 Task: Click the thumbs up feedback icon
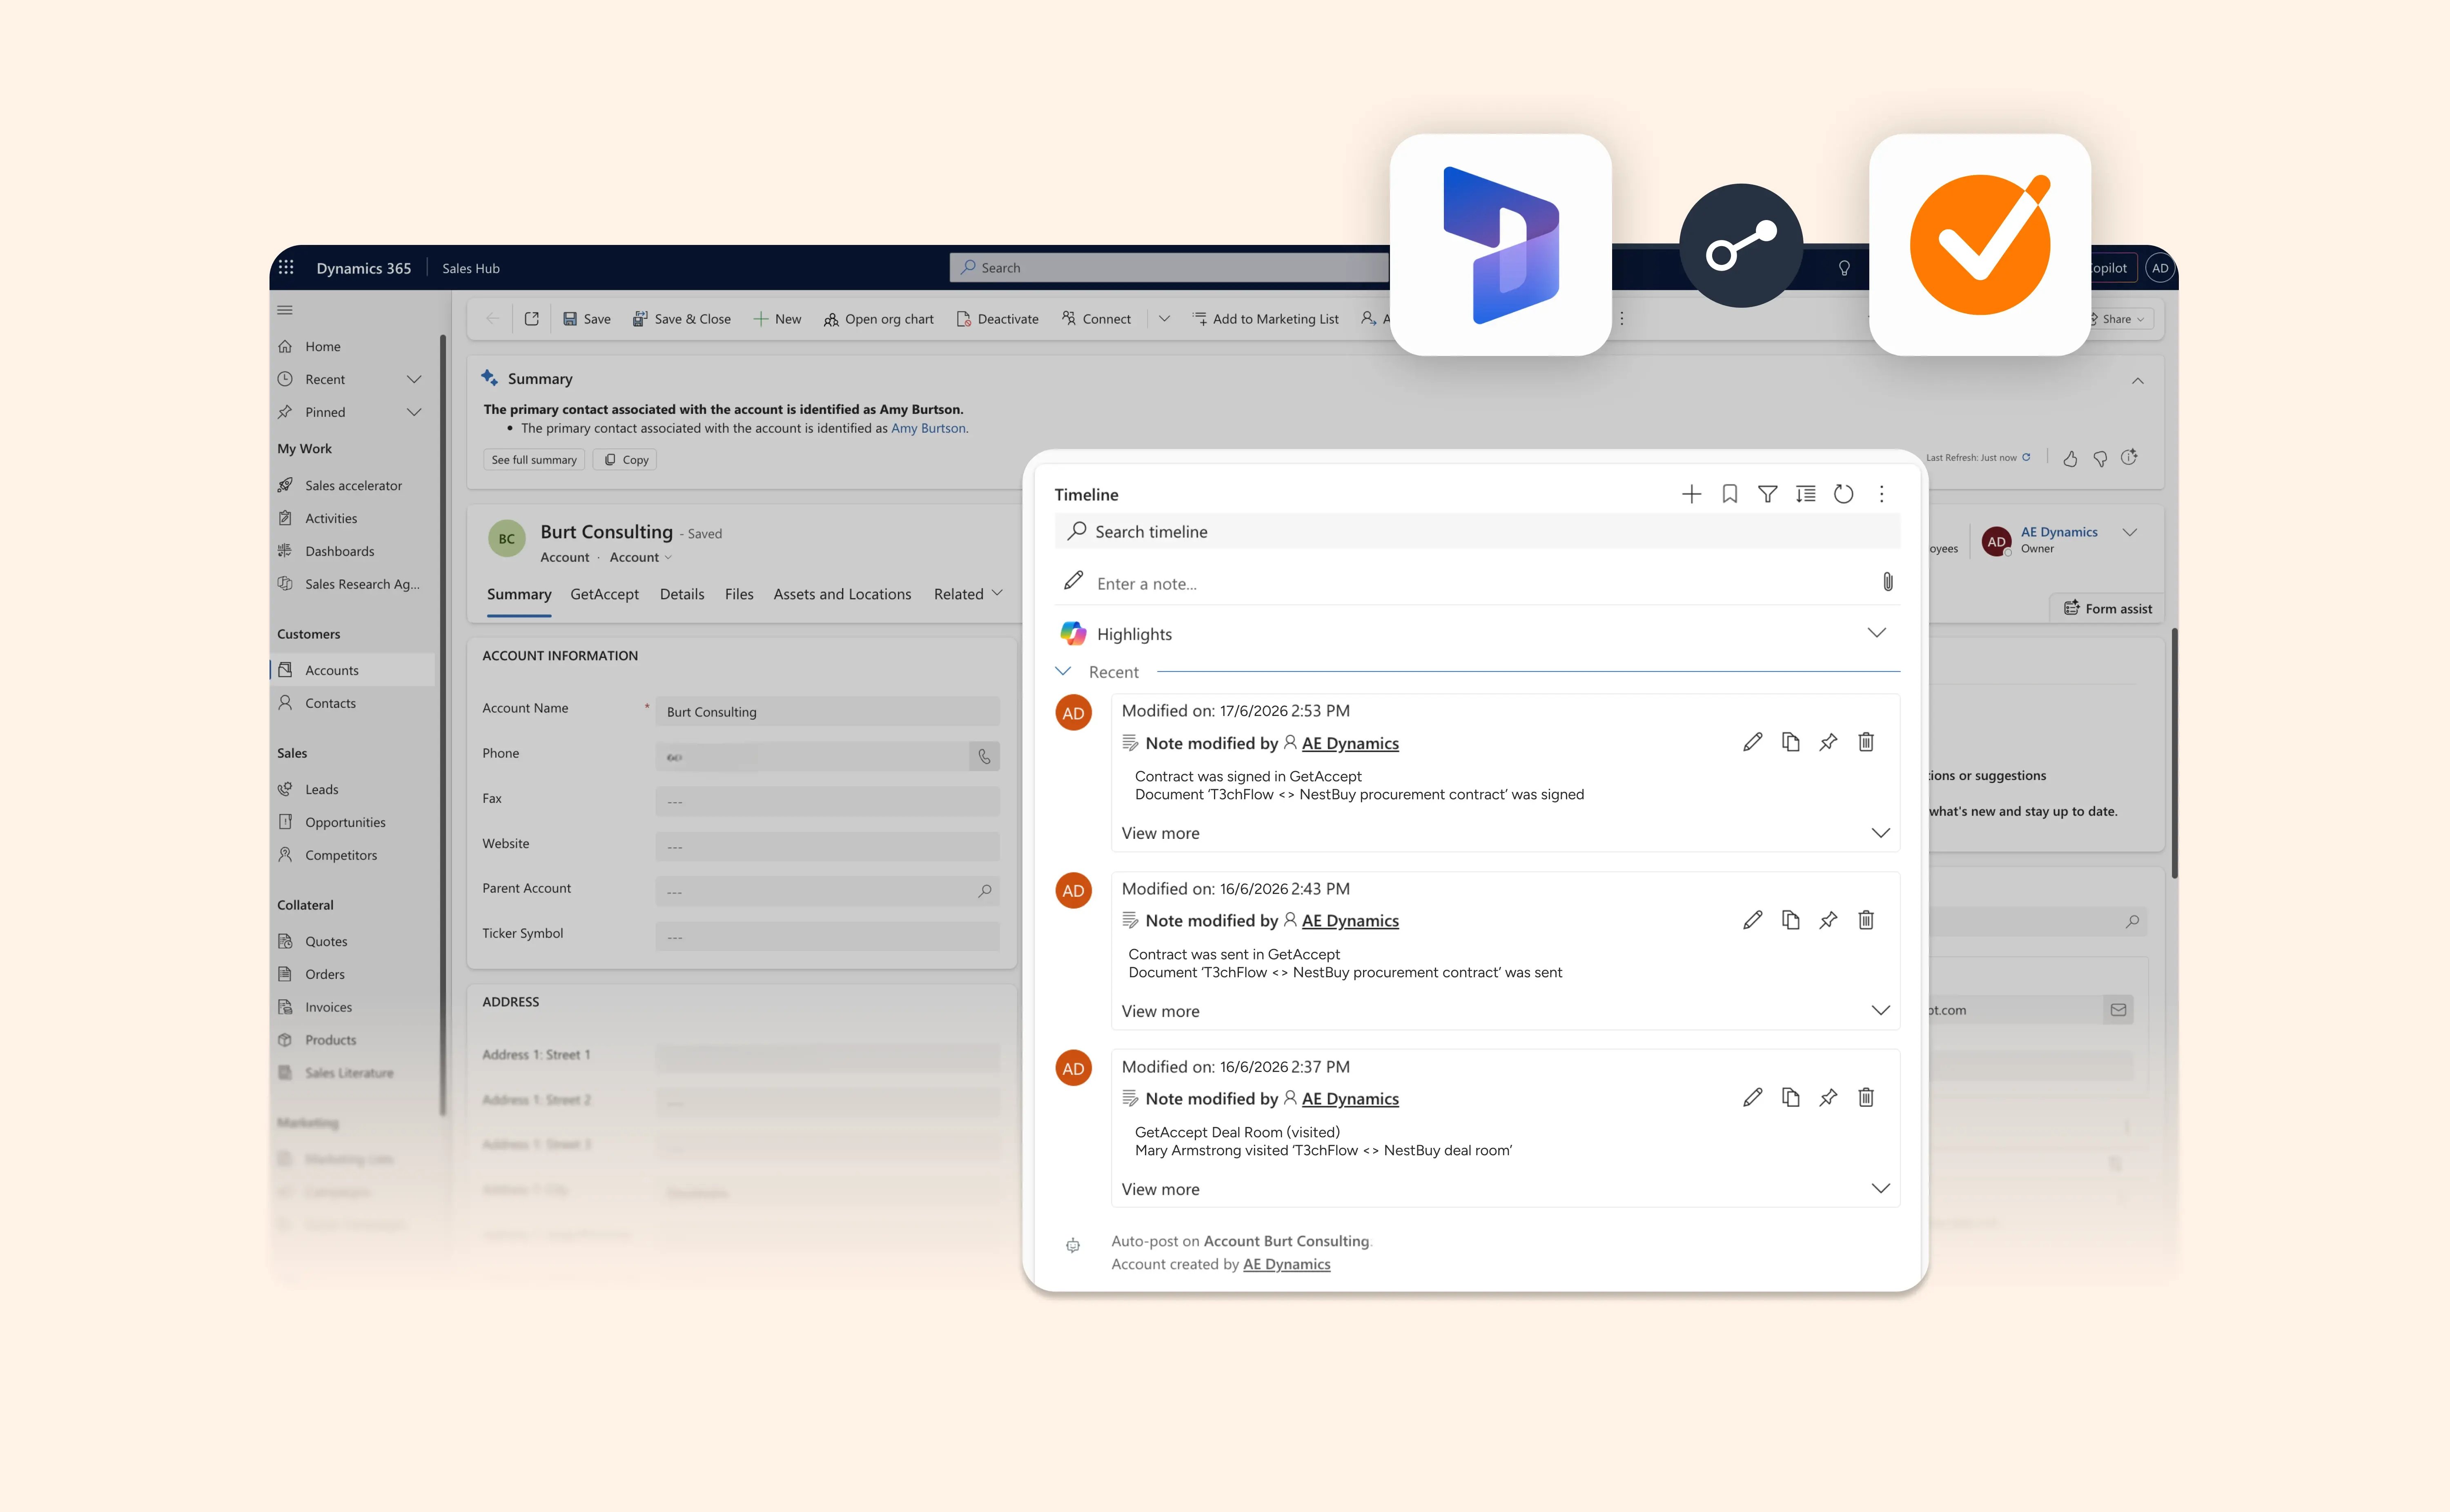pyautogui.click(x=2070, y=458)
